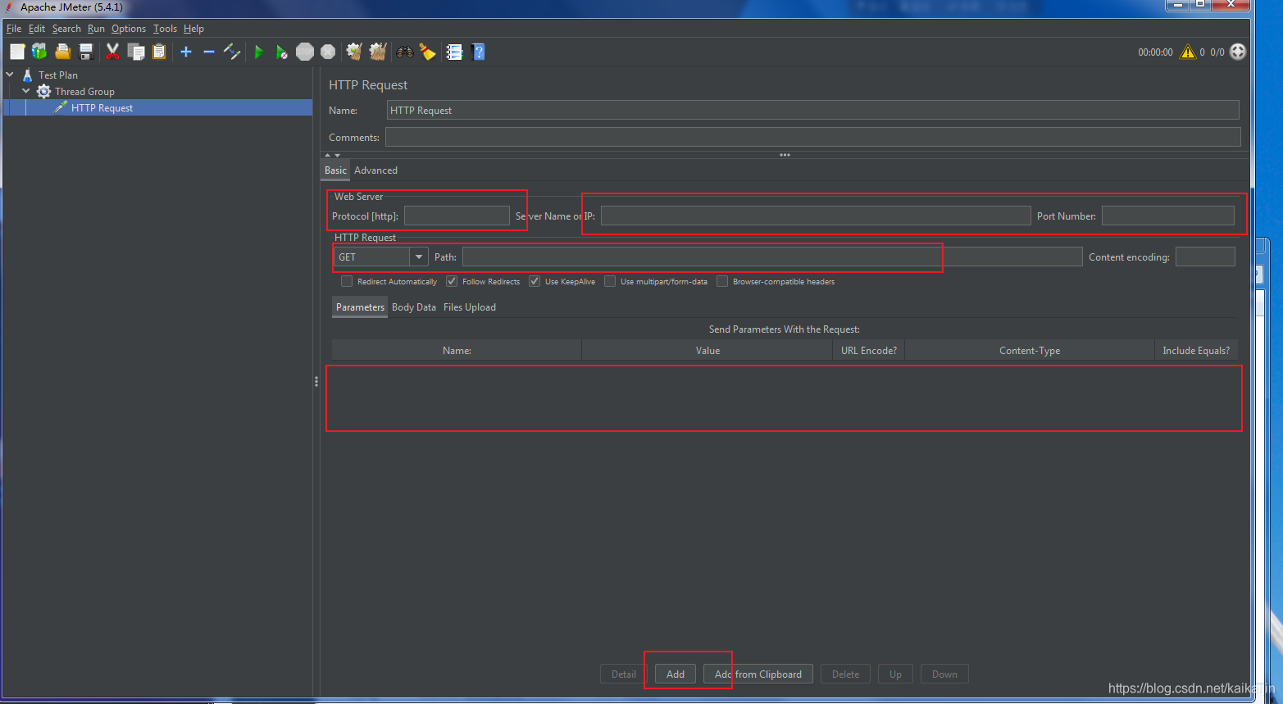Click Add from Clipboard button
The image size is (1283, 704).
pyautogui.click(x=758, y=674)
